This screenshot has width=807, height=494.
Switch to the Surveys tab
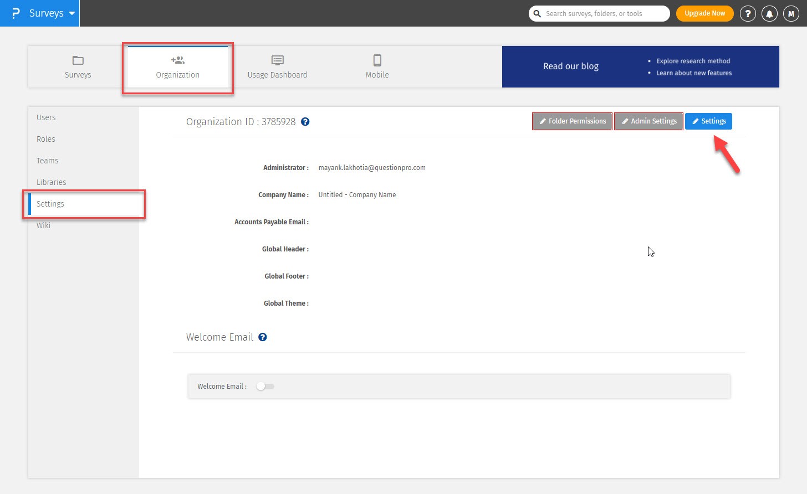pos(78,66)
